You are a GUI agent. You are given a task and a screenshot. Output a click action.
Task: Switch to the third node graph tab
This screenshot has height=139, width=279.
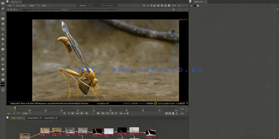click(x=51, y=118)
